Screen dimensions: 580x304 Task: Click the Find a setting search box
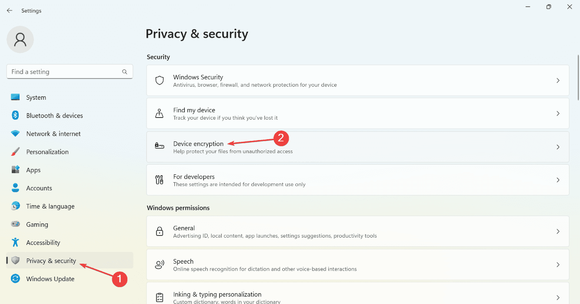[x=64, y=72]
